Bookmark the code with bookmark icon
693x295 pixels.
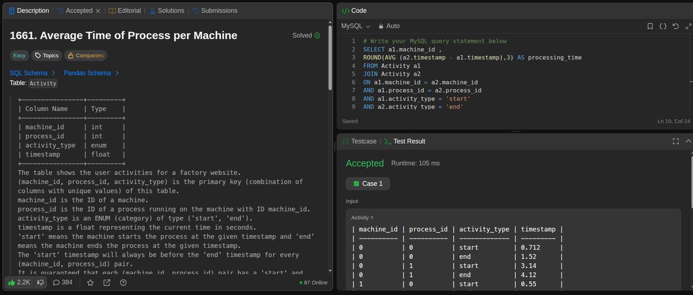coord(650,26)
